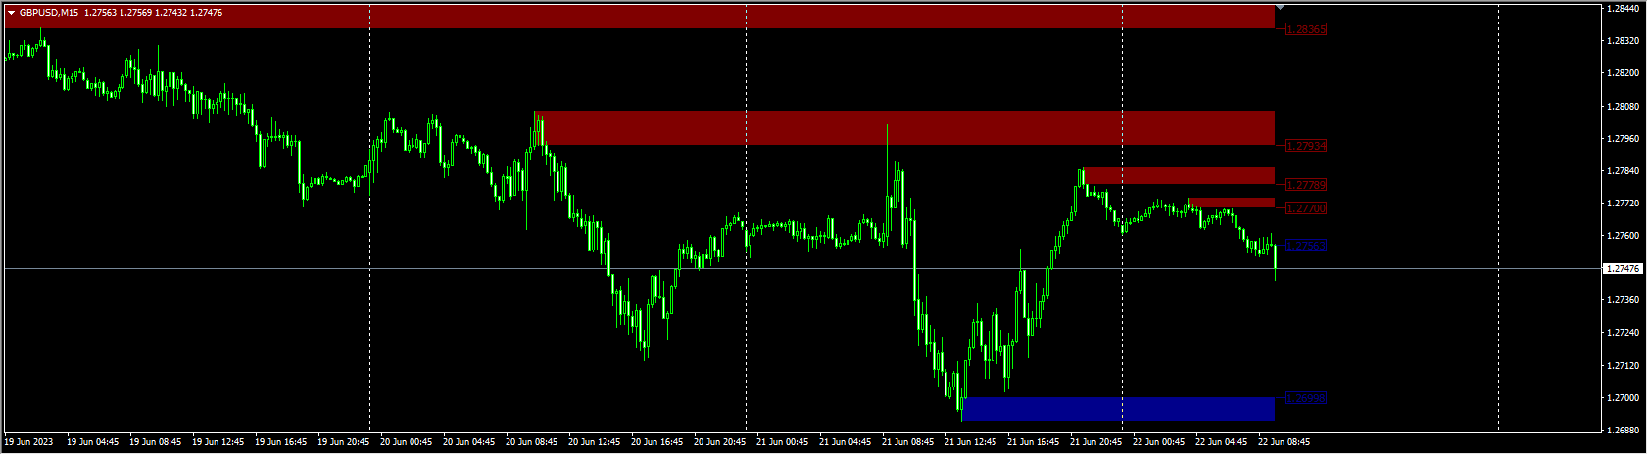Click the current bid price tag 1.27476
The width and height of the screenshot is (1648, 455).
[x=1624, y=268]
